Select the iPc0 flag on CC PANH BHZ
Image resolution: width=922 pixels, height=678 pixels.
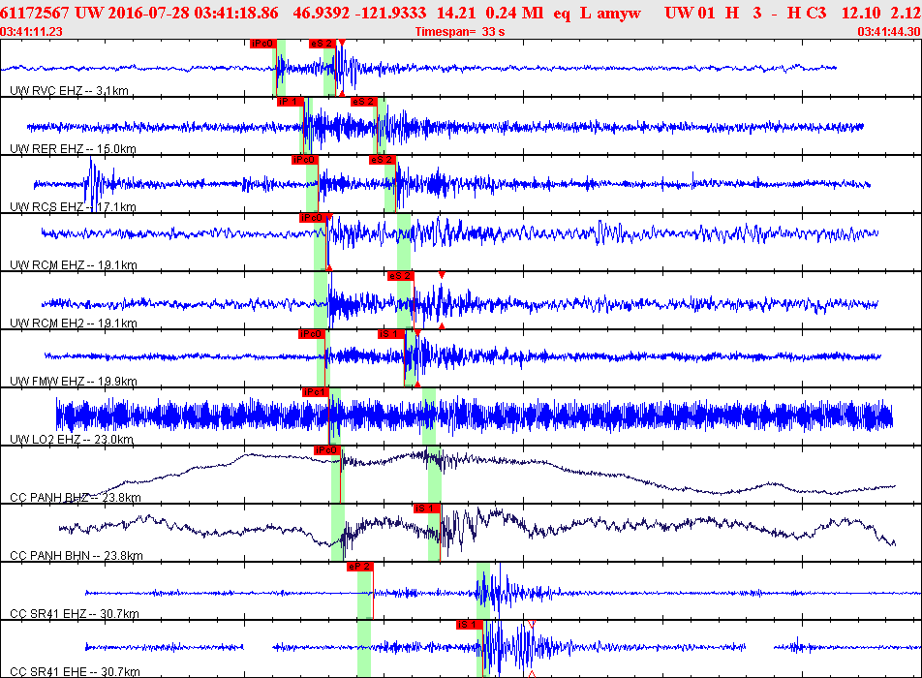pyautogui.click(x=324, y=448)
